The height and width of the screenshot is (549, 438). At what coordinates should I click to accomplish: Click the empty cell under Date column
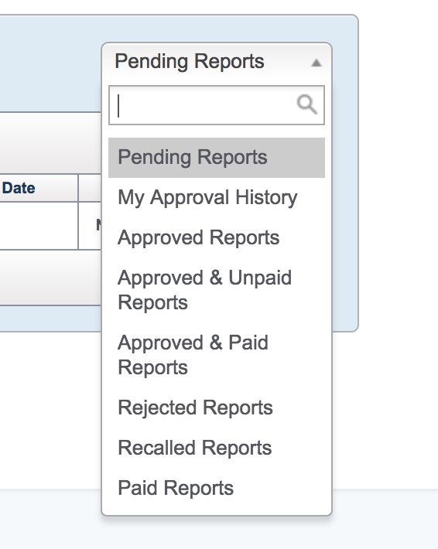click(39, 226)
